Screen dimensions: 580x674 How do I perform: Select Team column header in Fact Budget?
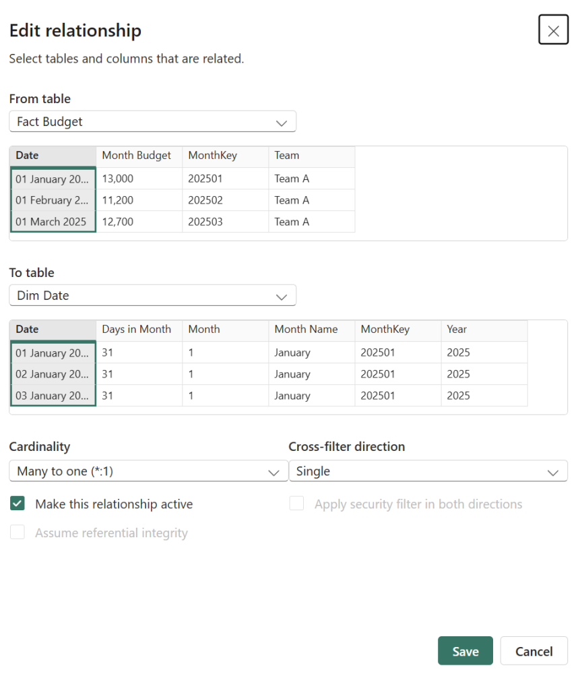312,156
